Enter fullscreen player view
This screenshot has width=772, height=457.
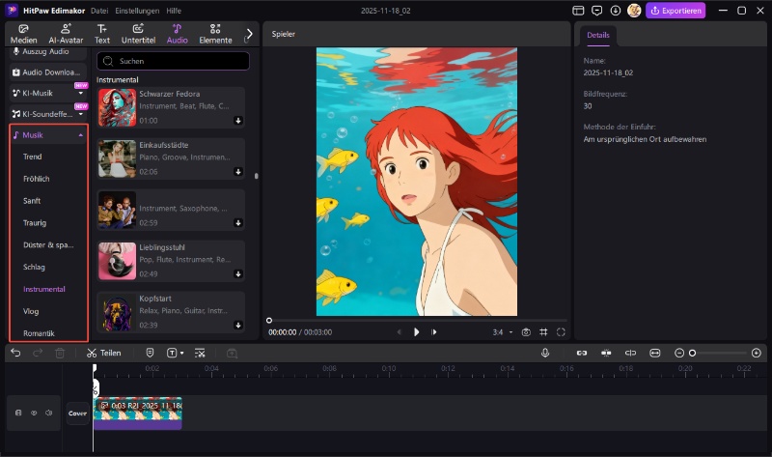point(561,332)
